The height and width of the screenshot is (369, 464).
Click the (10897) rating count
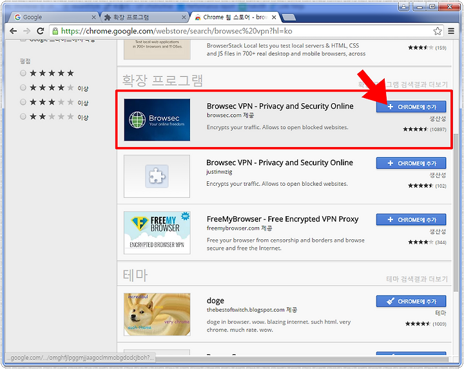(438, 130)
